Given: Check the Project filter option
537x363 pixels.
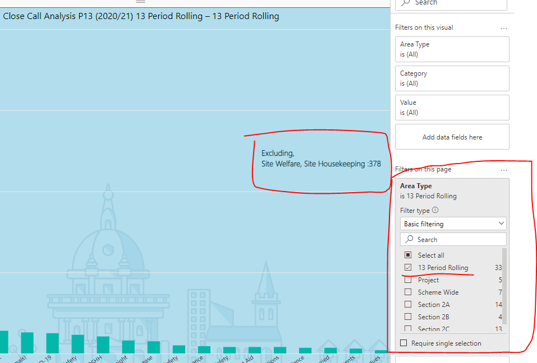Looking at the screenshot, I should pyautogui.click(x=408, y=280).
